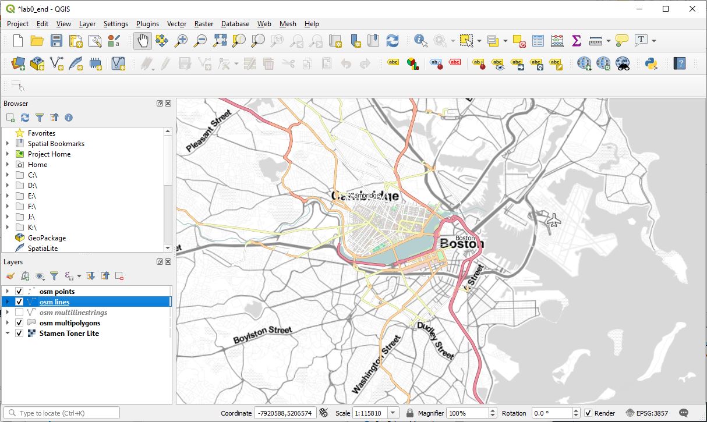
Task: Click Remove Layer icon in the Layers panel
Action: 119,276
